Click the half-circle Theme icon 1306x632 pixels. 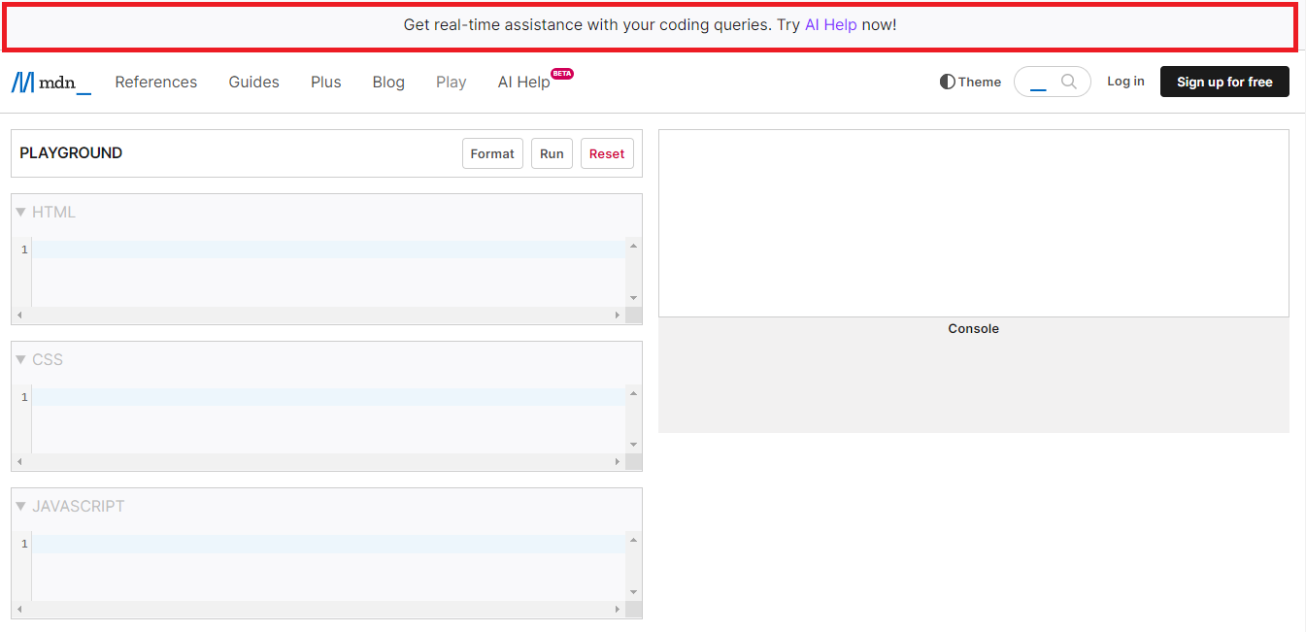947,82
